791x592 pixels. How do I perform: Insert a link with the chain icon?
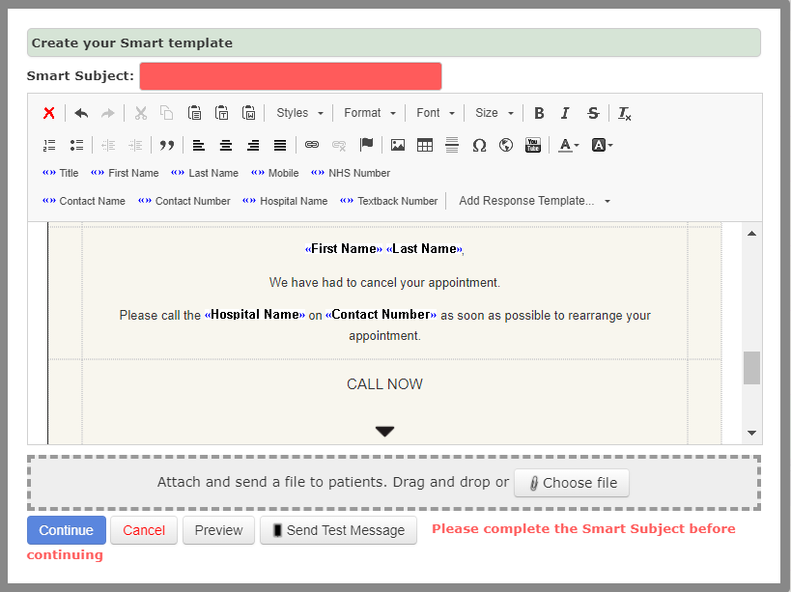[x=312, y=145]
